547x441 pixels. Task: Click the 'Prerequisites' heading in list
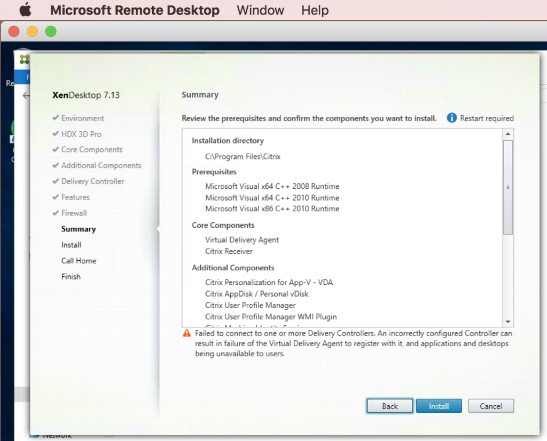pyautogui.click(x=214, y=172)
